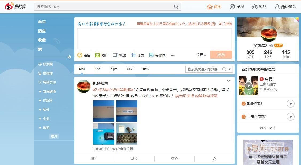
Task: Open the mouse photo thumbnail
Action: pos(104,134)
